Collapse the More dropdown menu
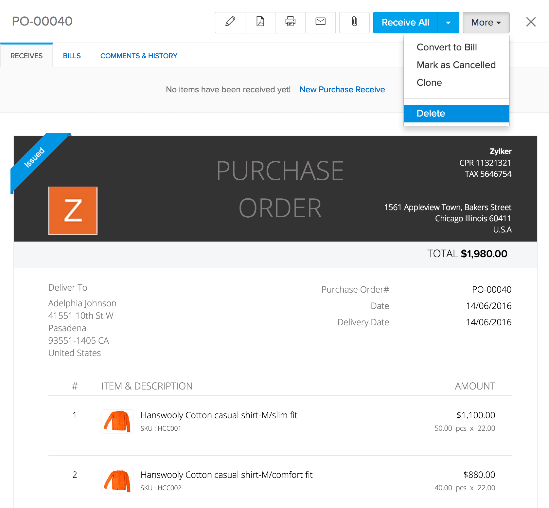The image size is (549, 508). click(486, 23)
